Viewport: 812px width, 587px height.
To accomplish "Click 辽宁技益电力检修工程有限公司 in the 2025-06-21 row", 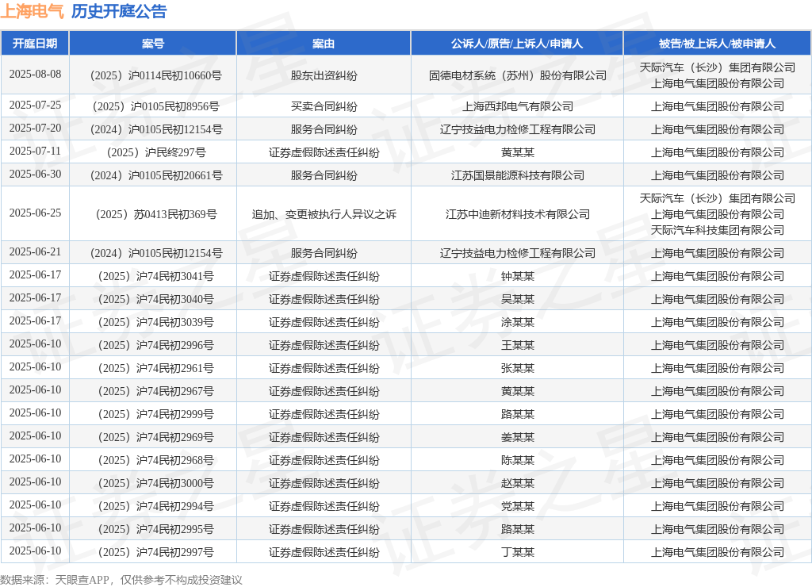I will [517, 253].
